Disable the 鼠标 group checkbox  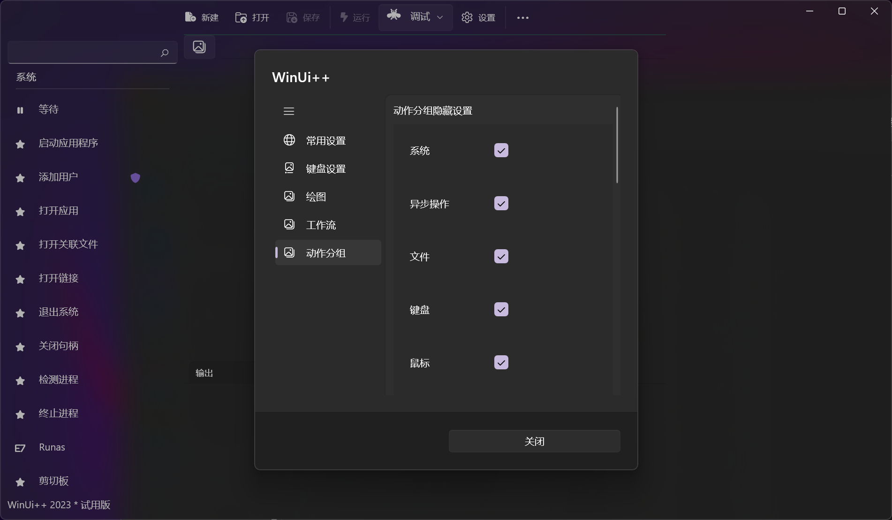[x=501, y=362]
